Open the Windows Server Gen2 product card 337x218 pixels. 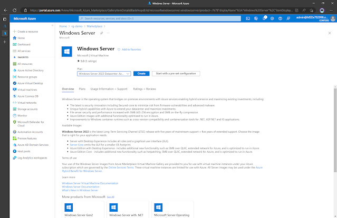tap(83, 210)
